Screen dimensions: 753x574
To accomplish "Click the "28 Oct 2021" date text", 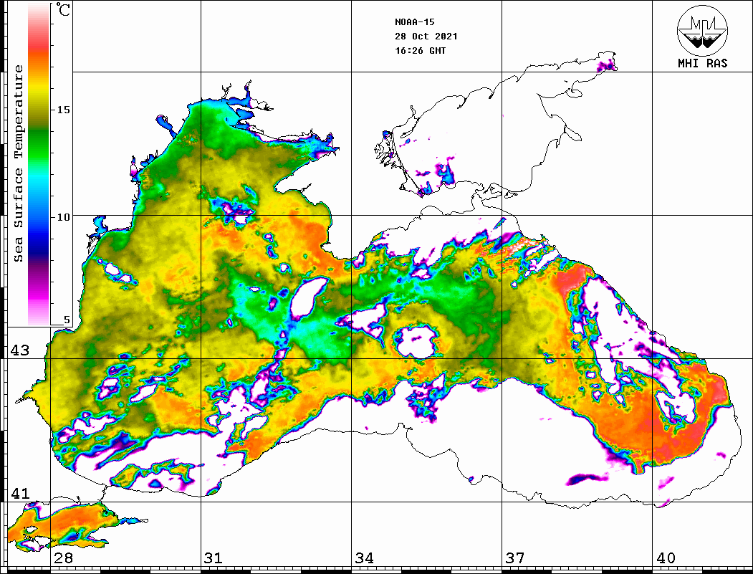I will pyautogui.click(x=426, y=37).
